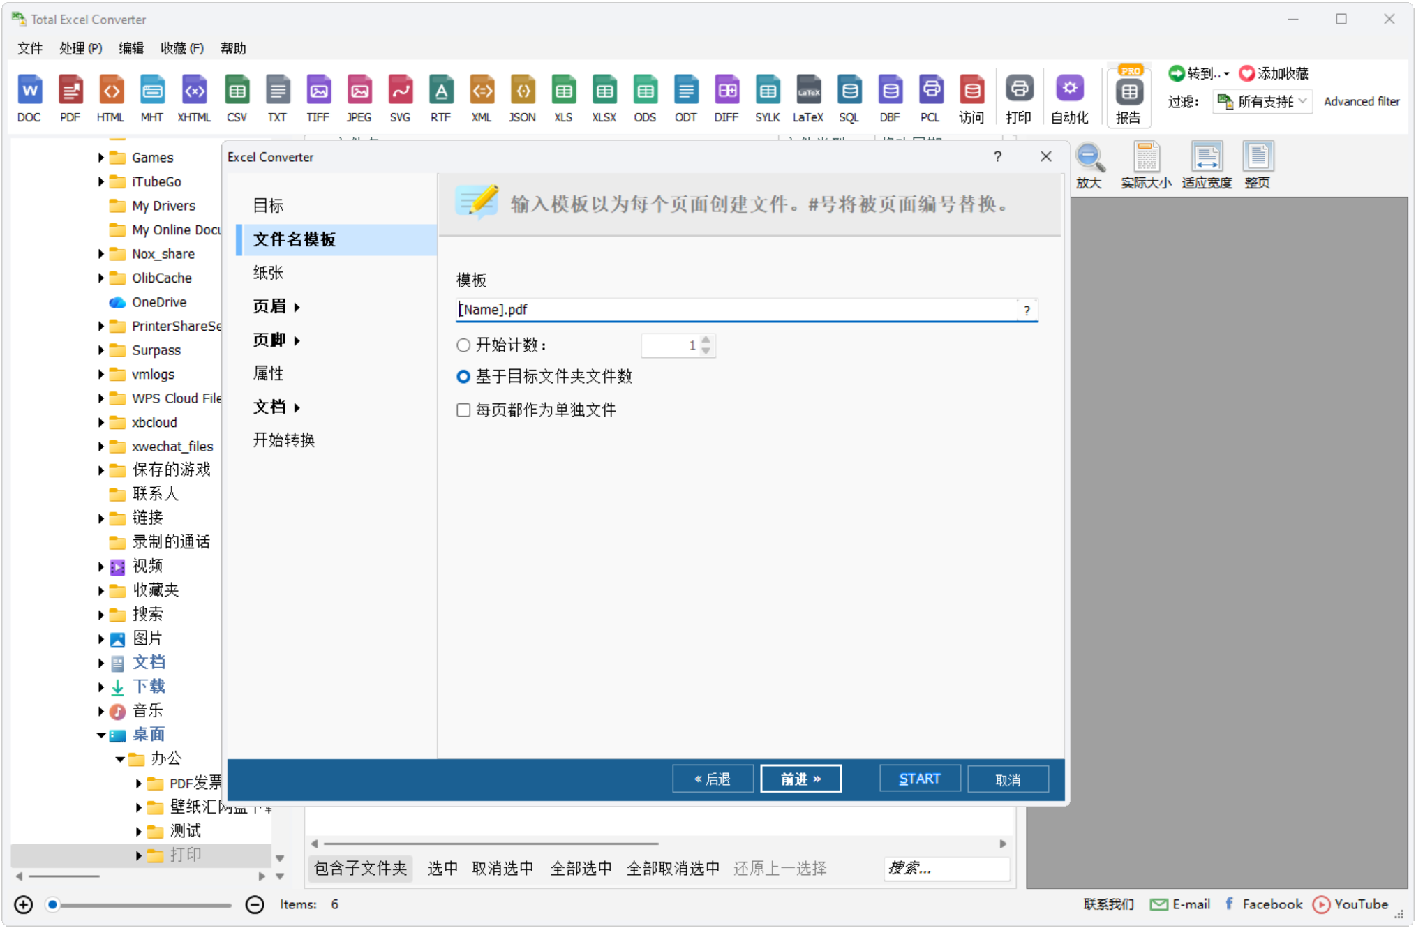The height and width of the screenshot is (928, 1416).
Task: Collapse the 办公 folder node
Action: coord(120,759)
